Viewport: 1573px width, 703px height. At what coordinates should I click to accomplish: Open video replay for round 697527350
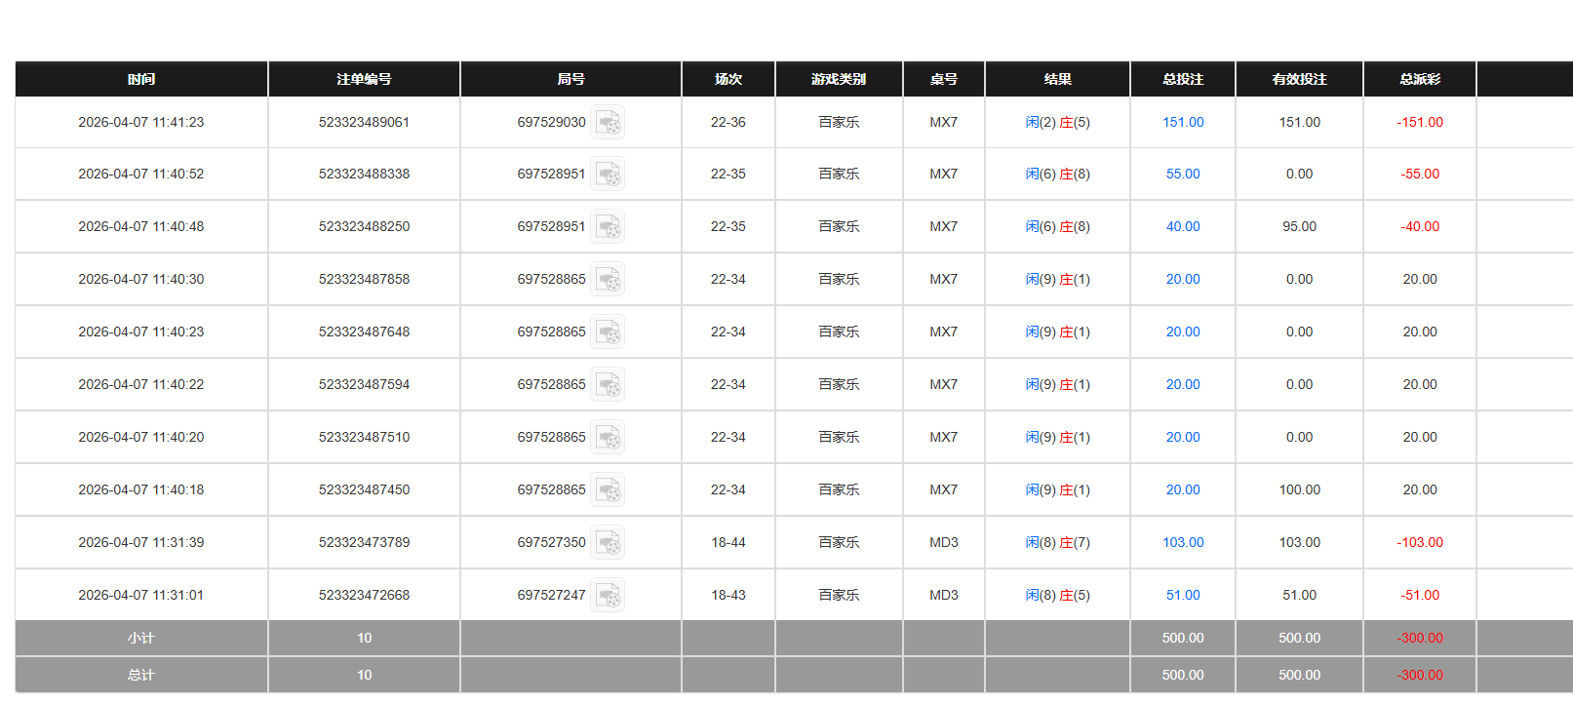608,543
